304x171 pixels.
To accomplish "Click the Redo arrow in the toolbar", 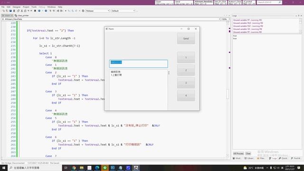I will pos(31,11).
